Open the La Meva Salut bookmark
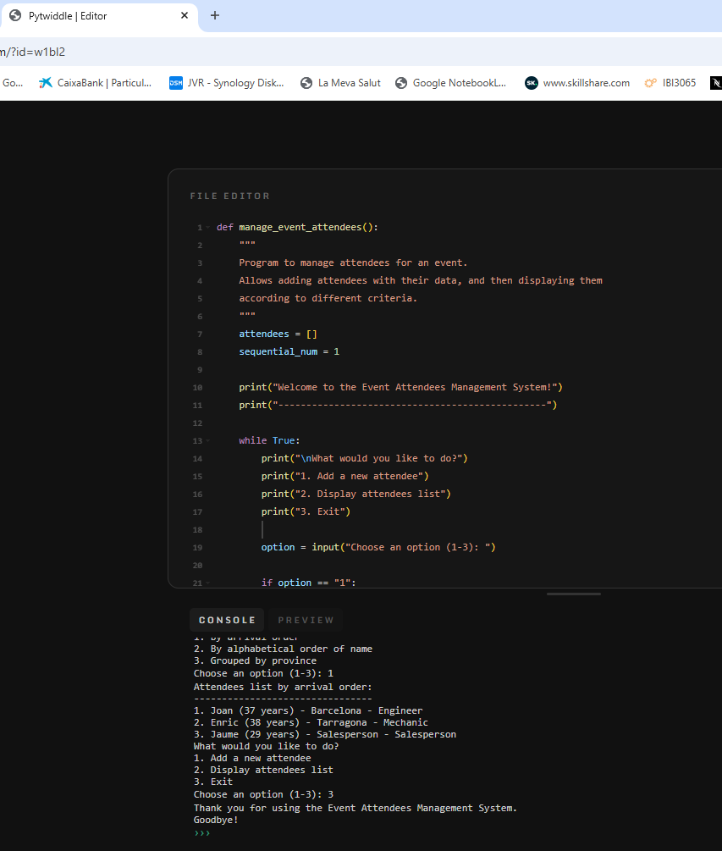Image resolution: width=722 pixels, height=851 pixels. [x=341, y=83]
